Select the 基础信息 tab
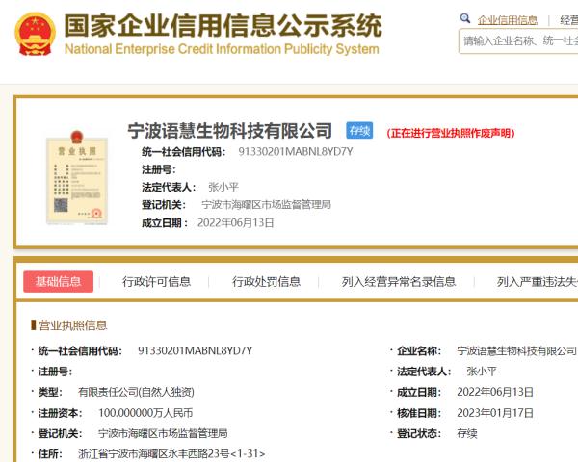This screenshot has height=462, width=578. point(58,281)
